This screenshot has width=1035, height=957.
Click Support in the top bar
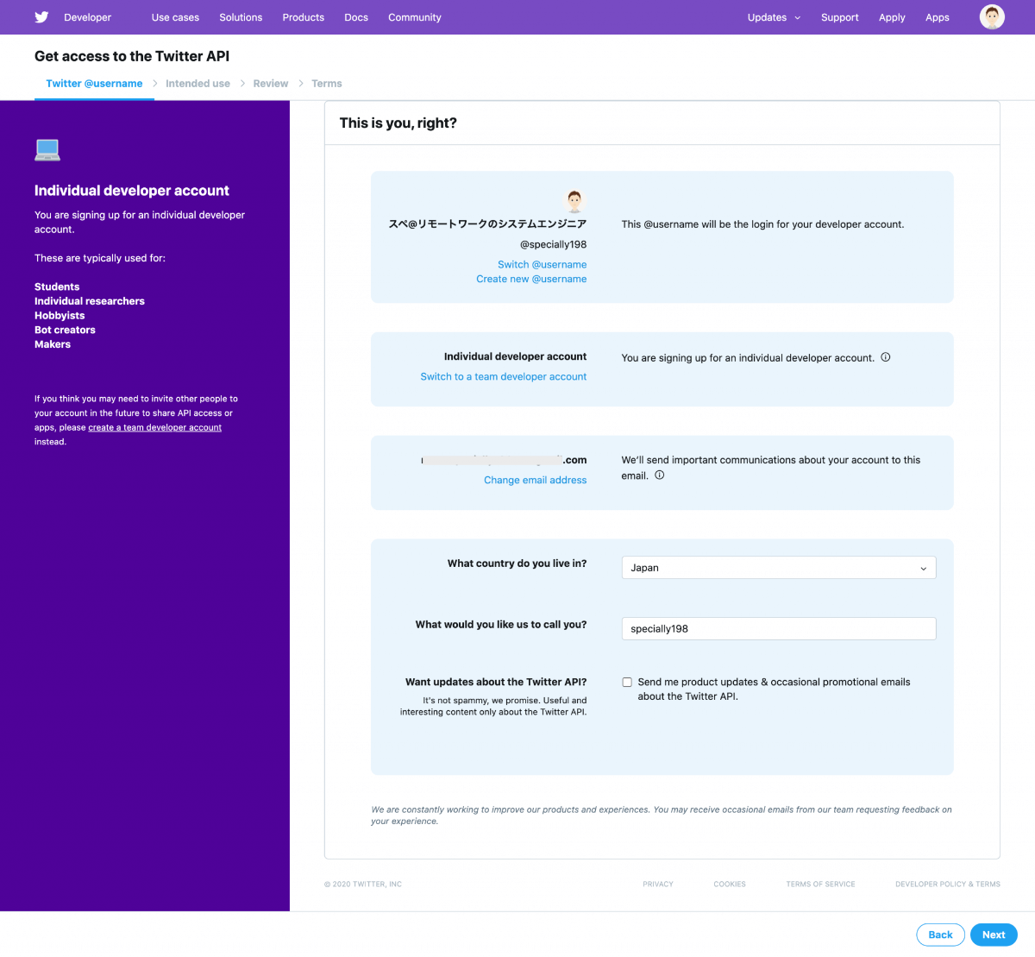point(840,17)
